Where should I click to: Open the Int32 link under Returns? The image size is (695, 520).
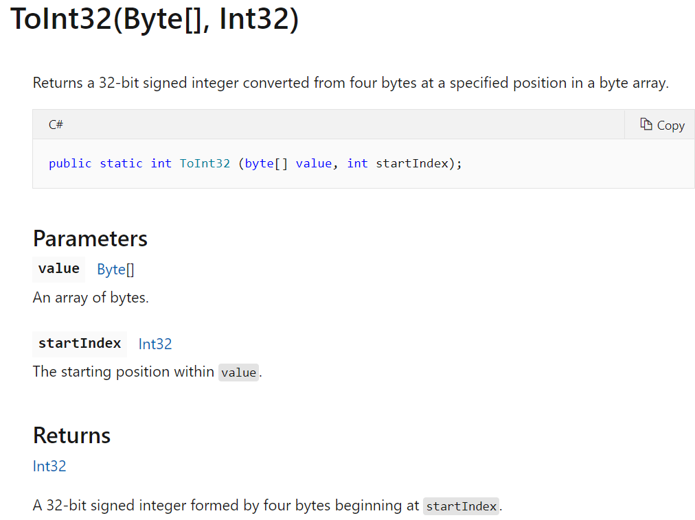[49, 466]
